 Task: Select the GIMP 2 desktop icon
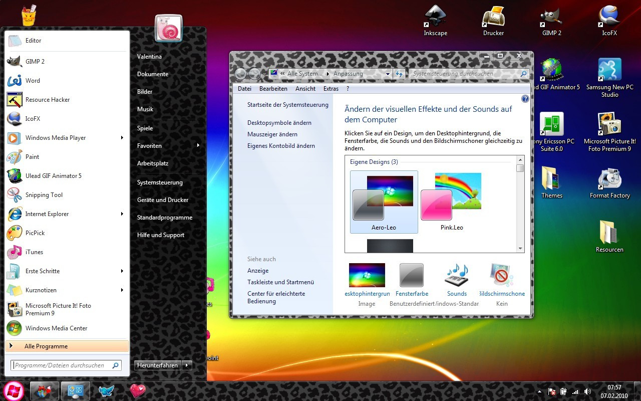point(551,21)
